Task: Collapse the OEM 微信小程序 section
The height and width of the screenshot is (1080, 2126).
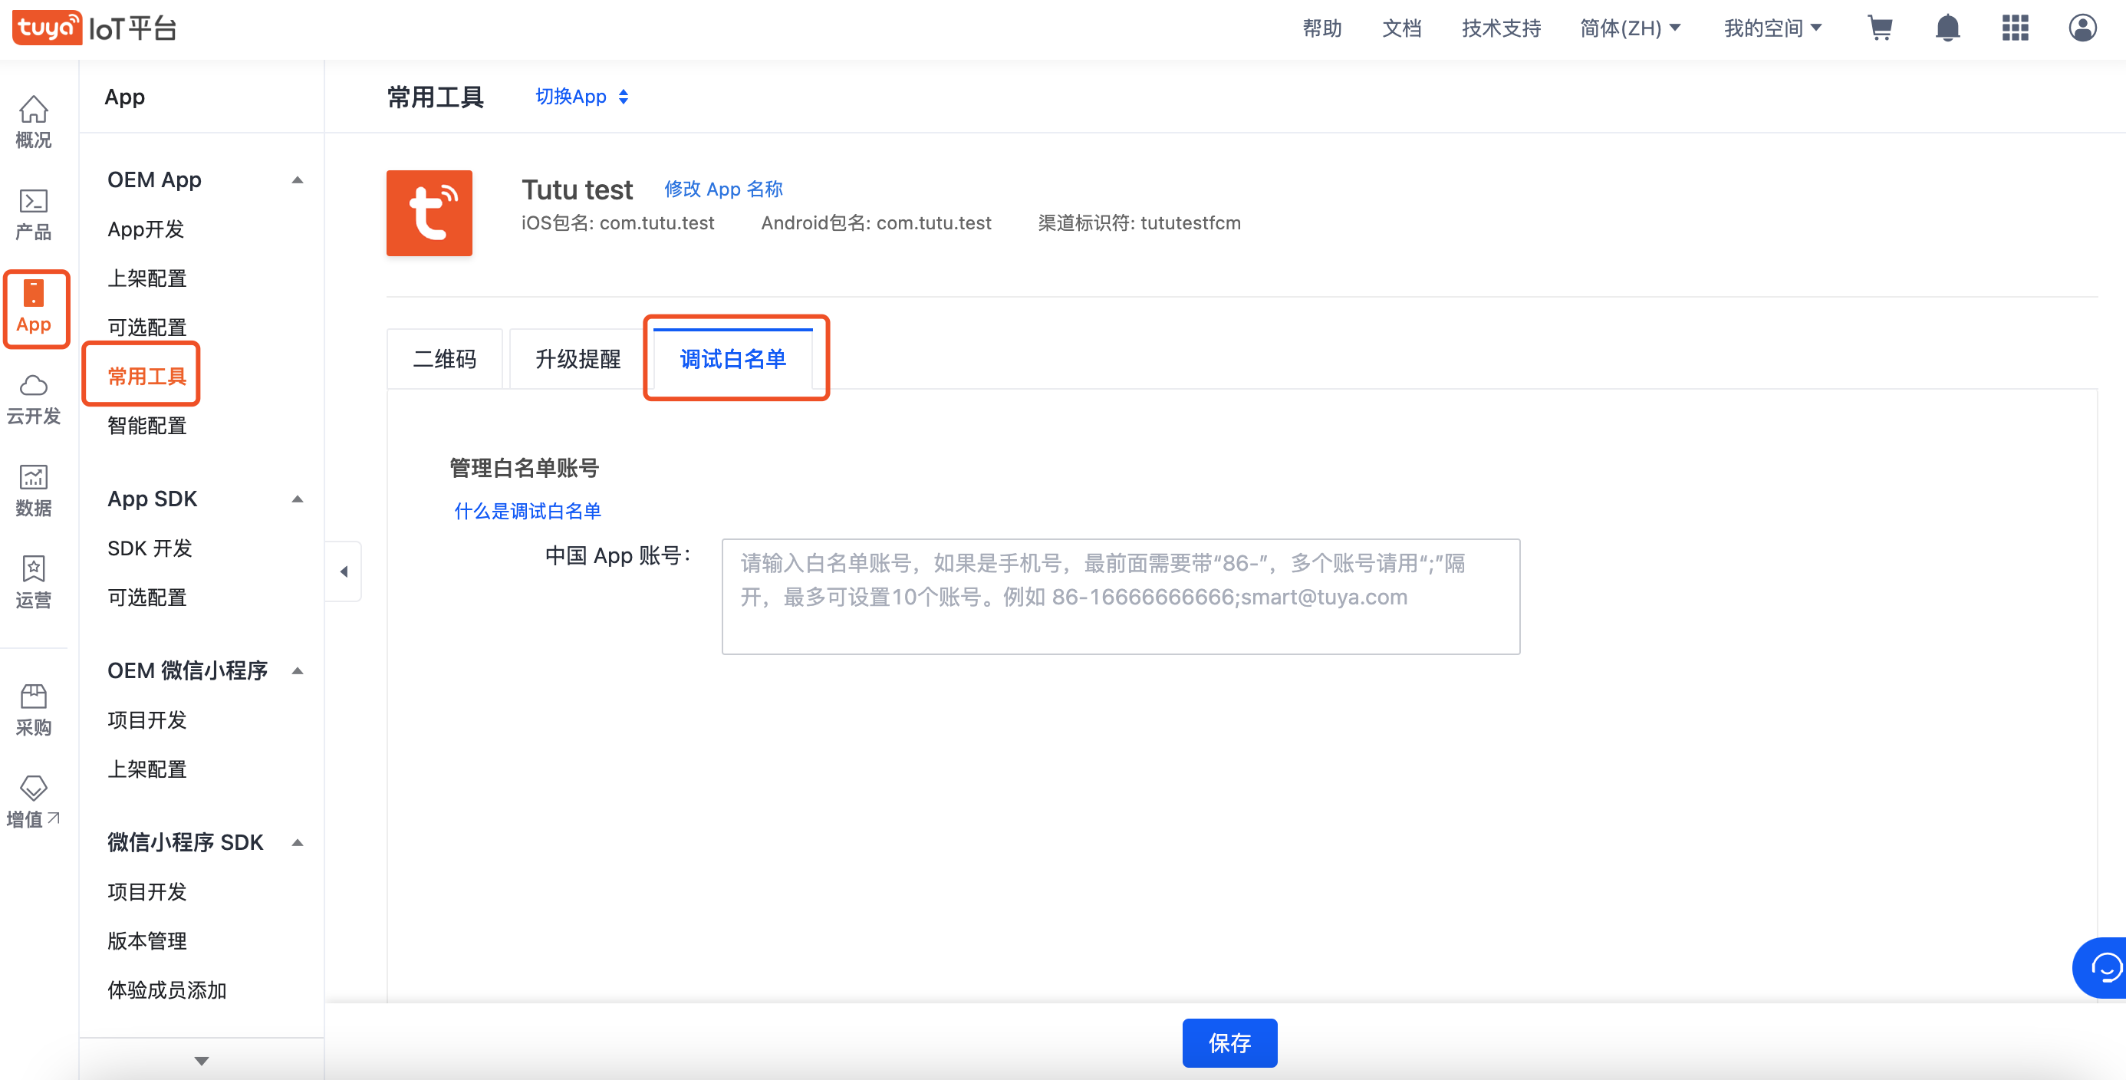Action: click(297, 670)
